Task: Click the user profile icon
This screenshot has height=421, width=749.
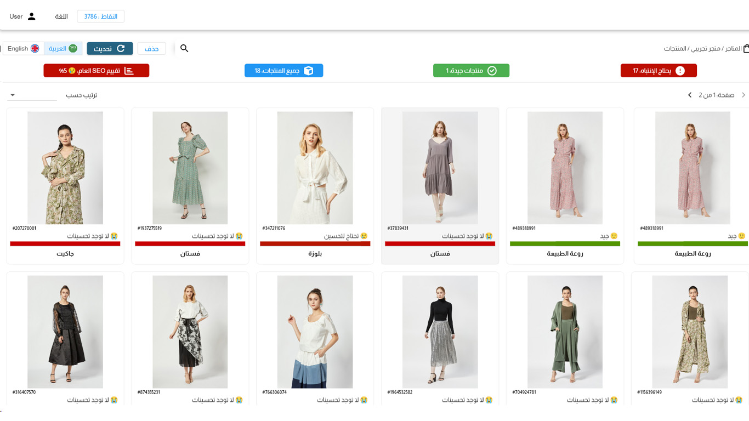Action: pos(31,16)
